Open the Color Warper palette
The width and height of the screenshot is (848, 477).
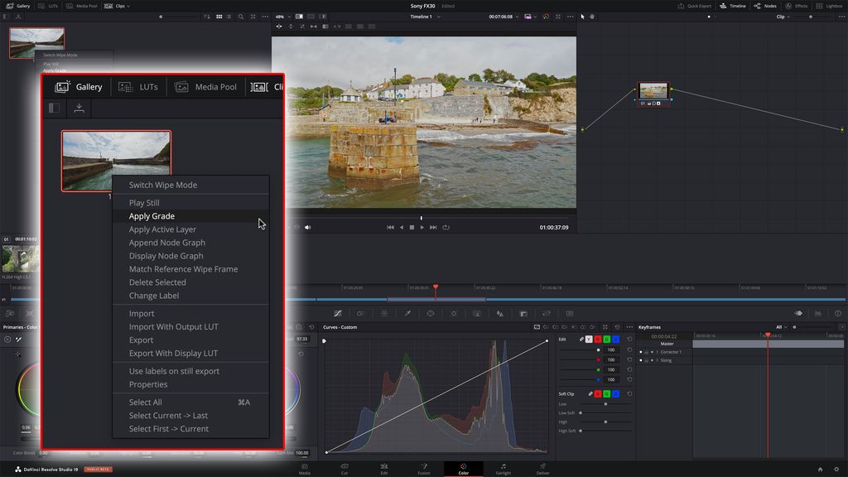(x=384, y=313)
